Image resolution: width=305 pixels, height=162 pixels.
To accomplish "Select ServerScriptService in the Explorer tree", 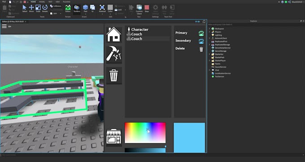I will [x=222, y=48].
